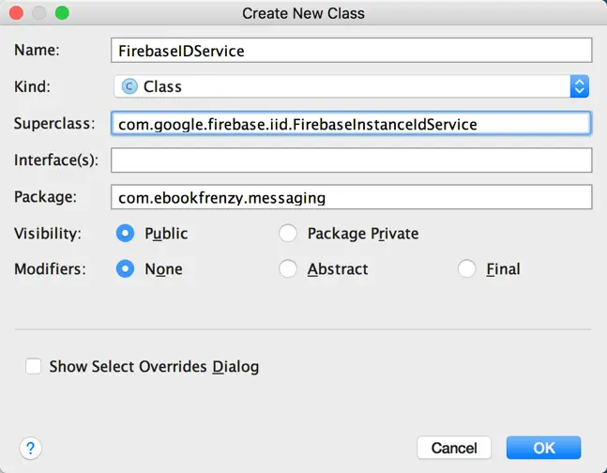This screenshot has height=473, width=607.
Task: Click the empty Interface(s) field
Action: pyautogui.click(x=351, y=160)
